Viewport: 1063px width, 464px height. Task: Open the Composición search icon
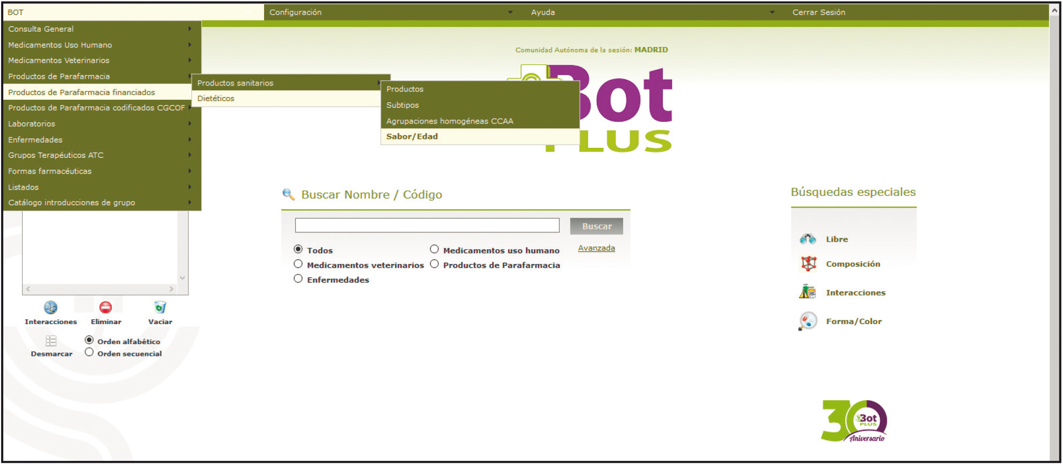(808, 263)
